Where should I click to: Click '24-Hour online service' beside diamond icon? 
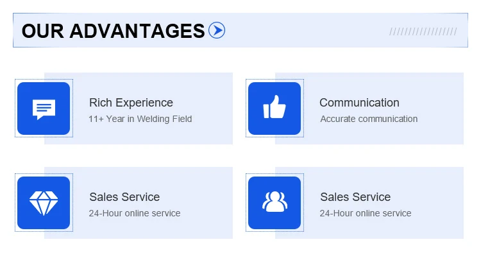135,213
